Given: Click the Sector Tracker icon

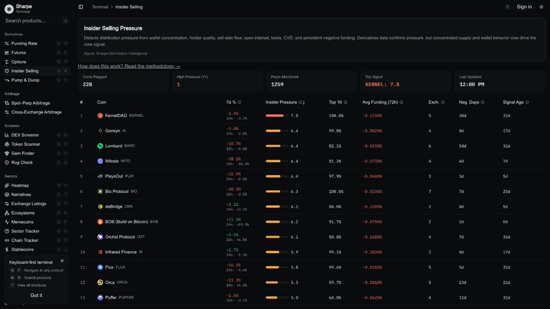Looking at the screenshot, I should click(x=7, y=231).
